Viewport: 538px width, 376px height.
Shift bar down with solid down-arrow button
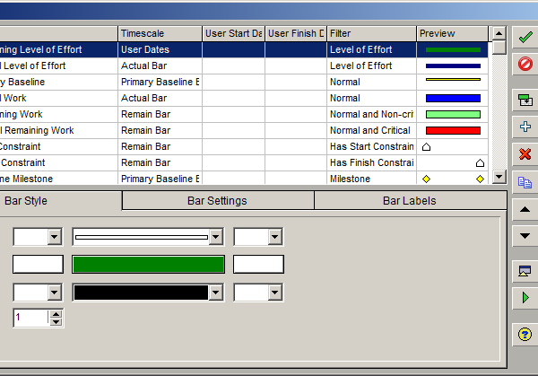pyautogui.click(x=525, y=236)
